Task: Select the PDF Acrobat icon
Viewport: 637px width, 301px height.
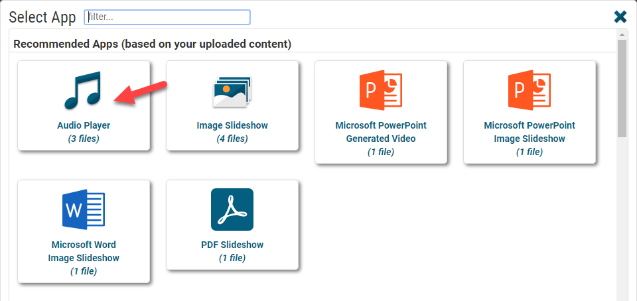Action: (232, 210)
